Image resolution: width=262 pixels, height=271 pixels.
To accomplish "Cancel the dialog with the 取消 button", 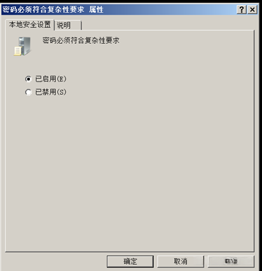I will tap(181, 261).
